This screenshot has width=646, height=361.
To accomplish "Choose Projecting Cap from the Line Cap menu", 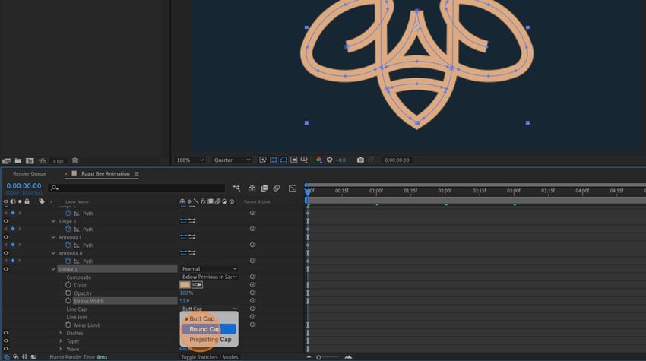I will pos(209,339).
